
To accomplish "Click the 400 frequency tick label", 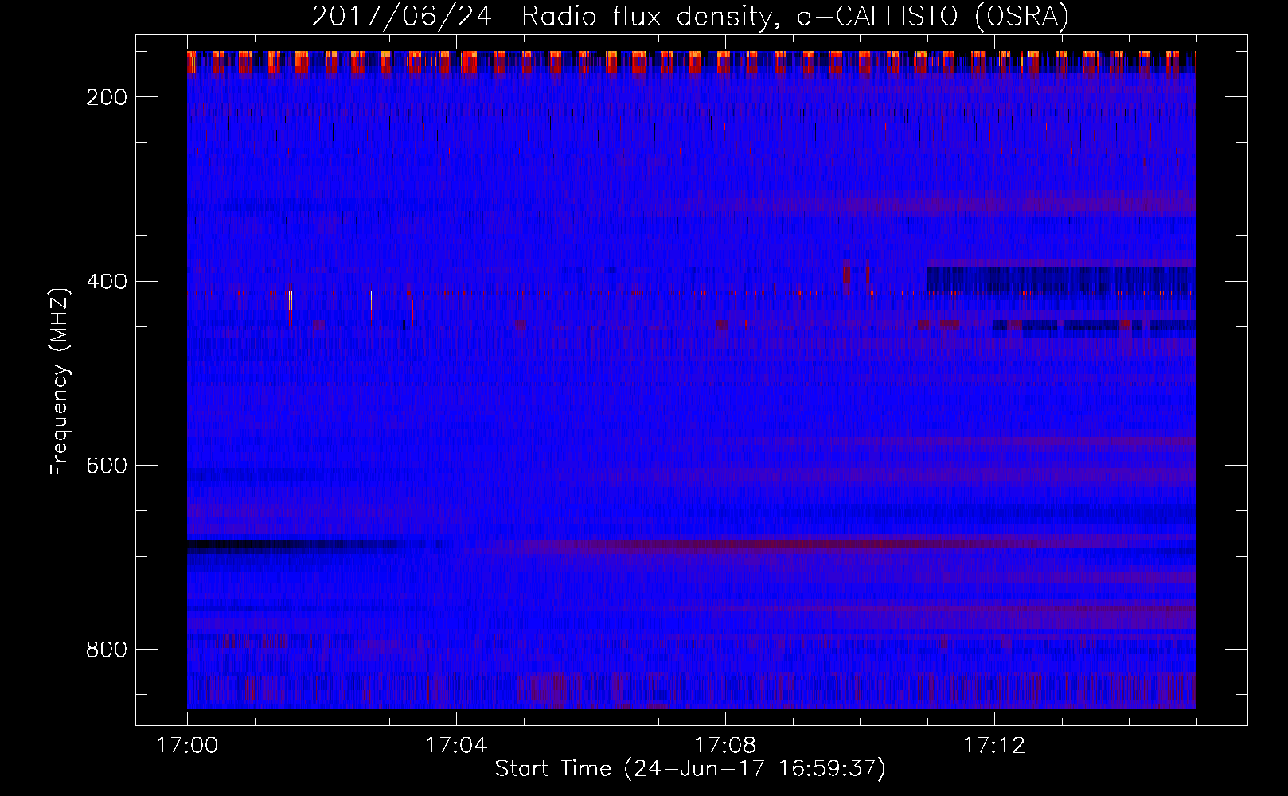I will (x=106, y=281).
